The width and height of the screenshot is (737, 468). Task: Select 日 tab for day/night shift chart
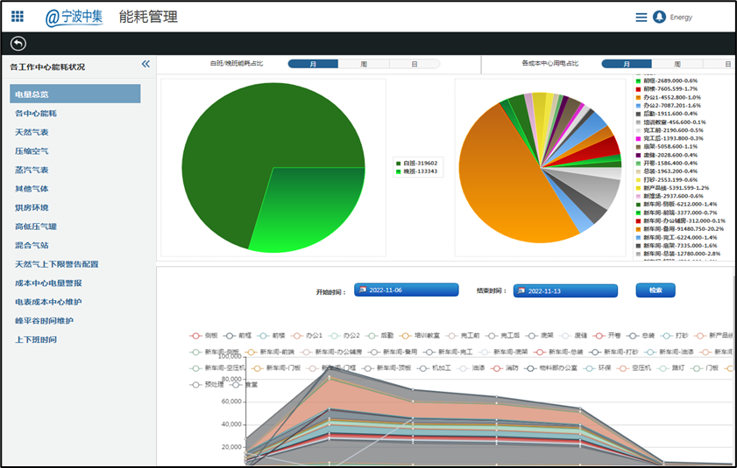tap(415, 64)
